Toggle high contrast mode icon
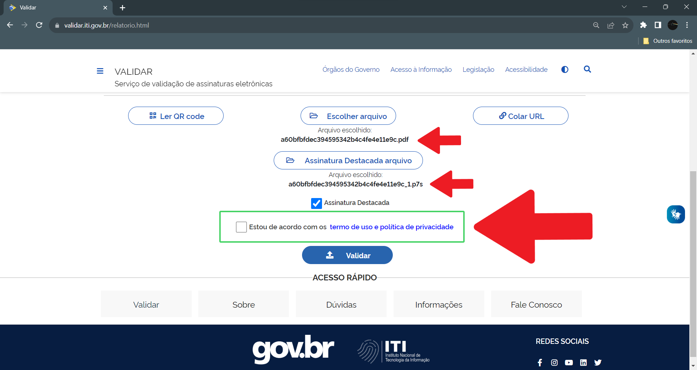The image size is (697, 370). pos(564,69)
